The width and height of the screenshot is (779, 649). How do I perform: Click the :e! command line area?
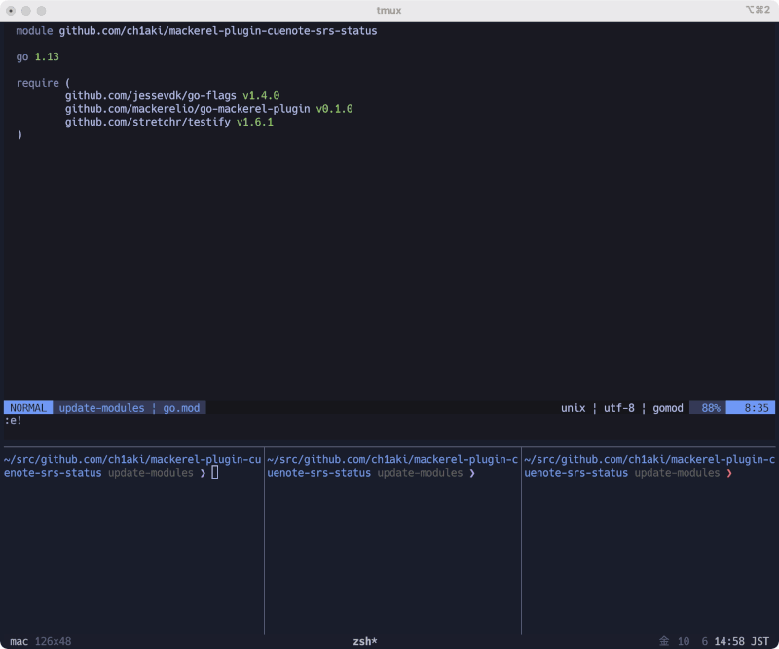tap(12, 420)
